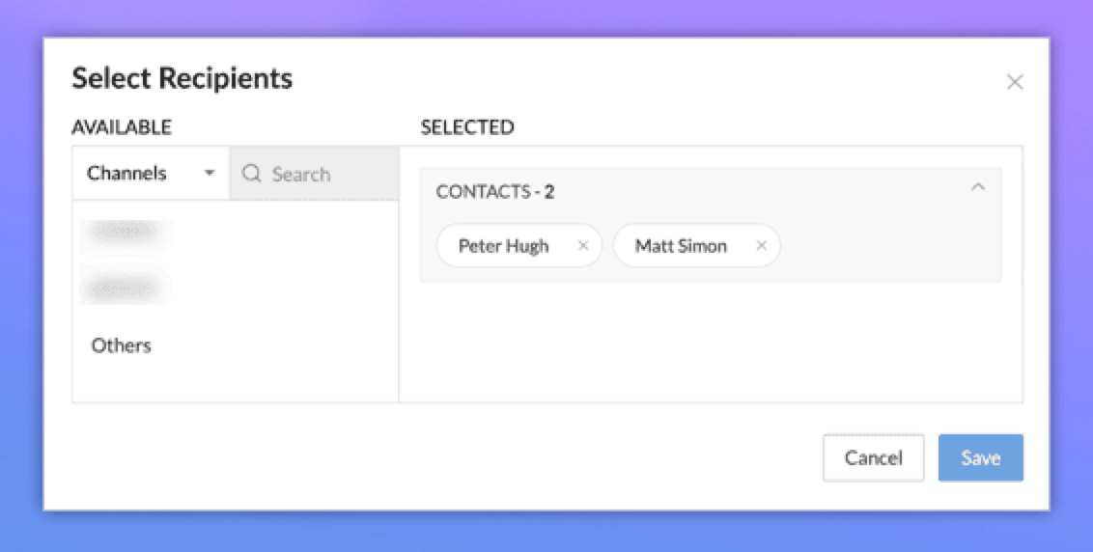Click the Peter Hugh contact chip
Viewport: 1093px width, 552px height.
point(504,246)
